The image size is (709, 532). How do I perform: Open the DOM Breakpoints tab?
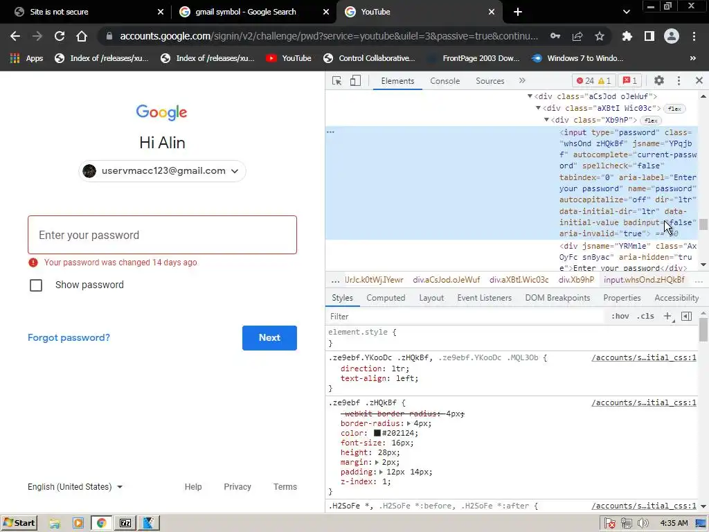(557, 298)
